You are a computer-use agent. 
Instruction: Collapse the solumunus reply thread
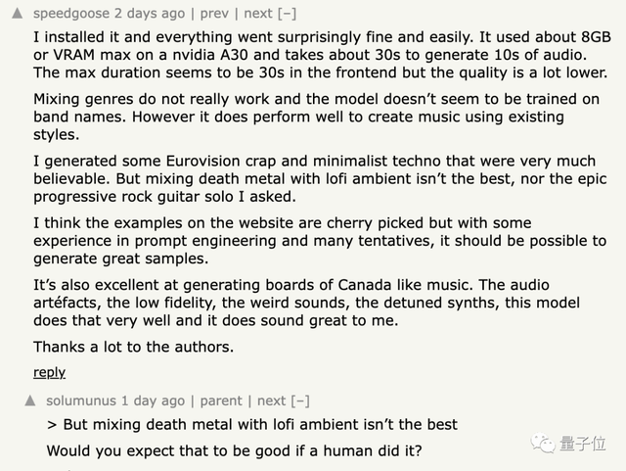[300, 400]
